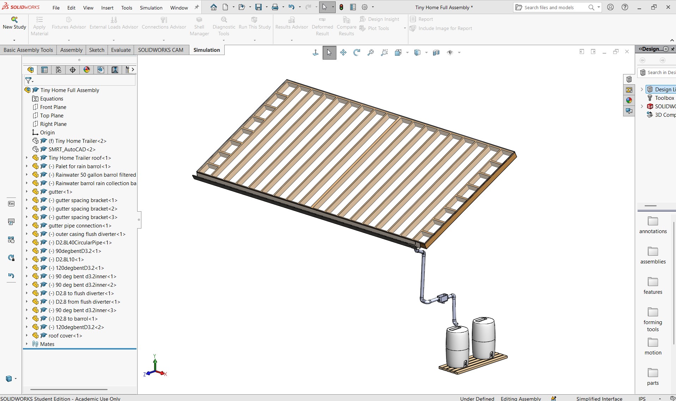Switch to the Evaluate tab
Image resolution: width=676 pixels, height=401 pixels.
(x=121, y=50)
